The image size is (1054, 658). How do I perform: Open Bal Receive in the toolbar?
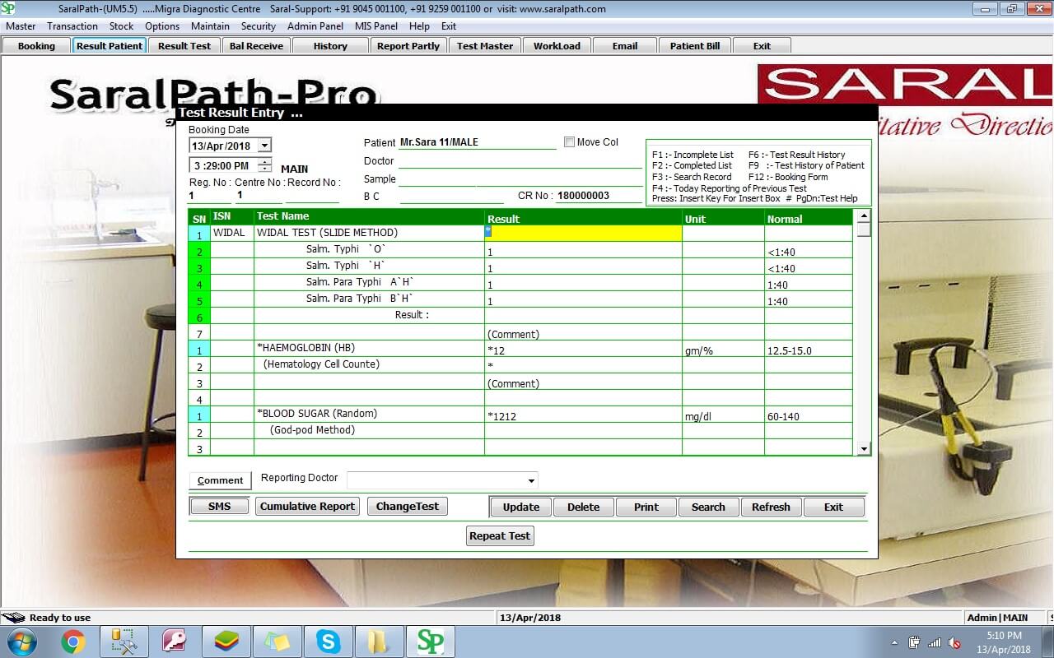click(256, 46)
